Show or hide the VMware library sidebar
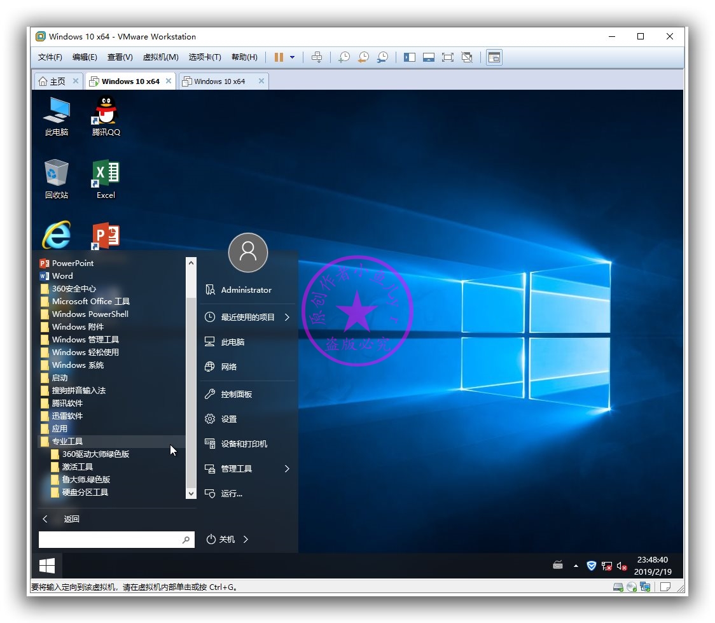Viewport: 715px width, 623px height. click(x=409, y=57)
